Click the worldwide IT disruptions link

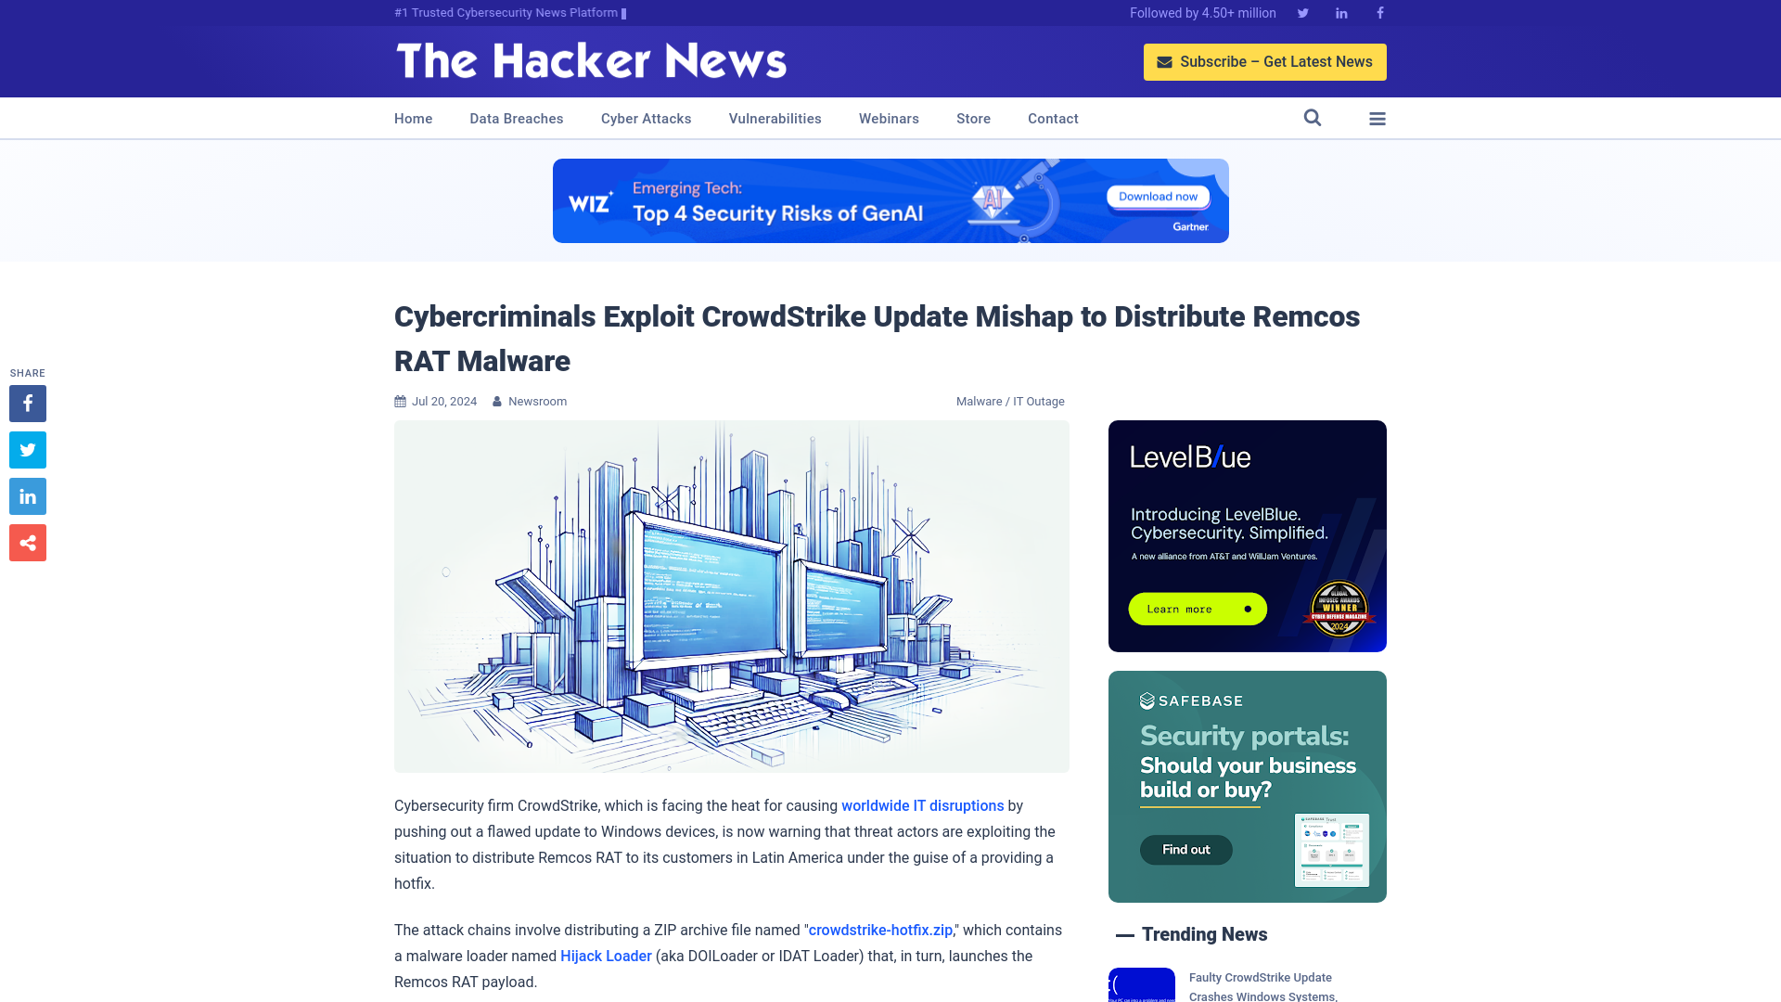922,805
